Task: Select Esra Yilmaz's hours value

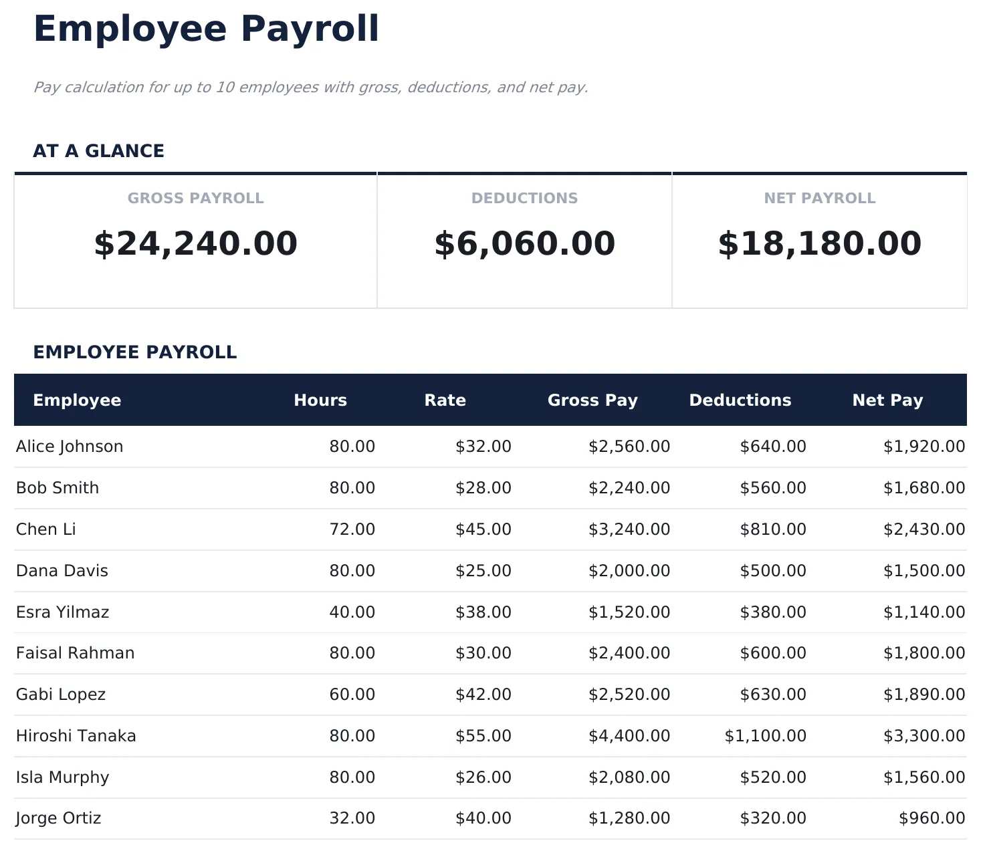Action: point(352,612)
